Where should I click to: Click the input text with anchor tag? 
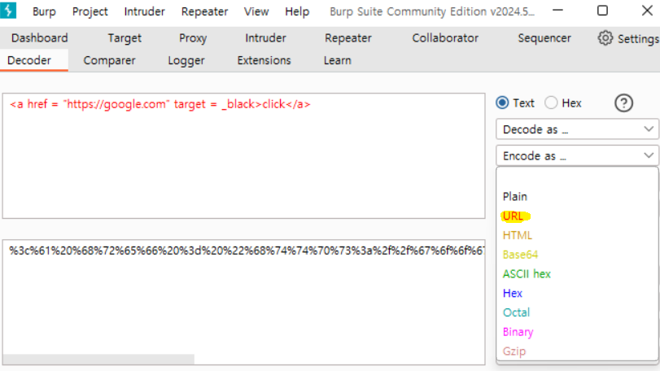pyautogui.click(x=160, y=104)
